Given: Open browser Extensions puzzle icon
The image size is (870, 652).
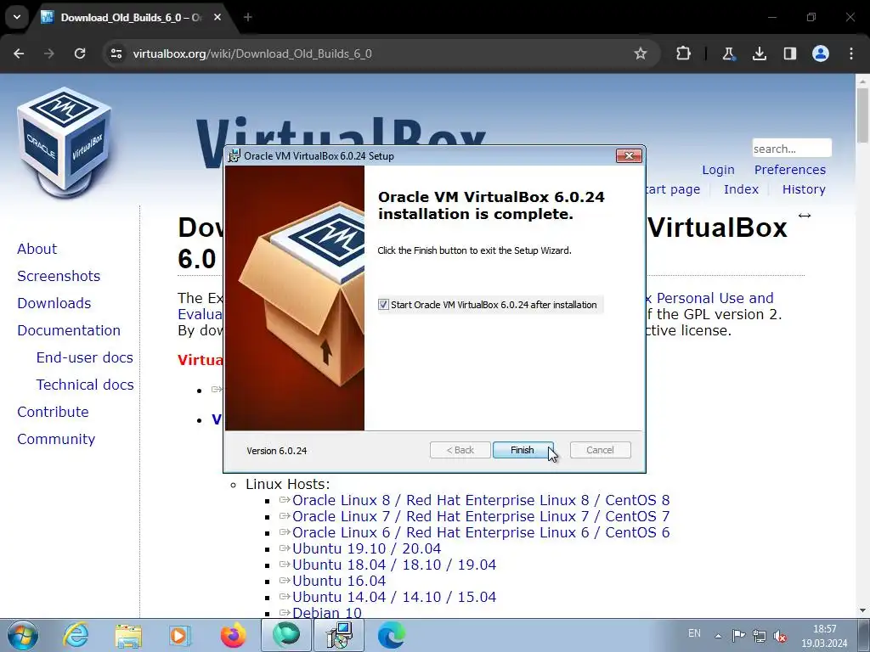Looking at the screenshot, I should 684,53.
